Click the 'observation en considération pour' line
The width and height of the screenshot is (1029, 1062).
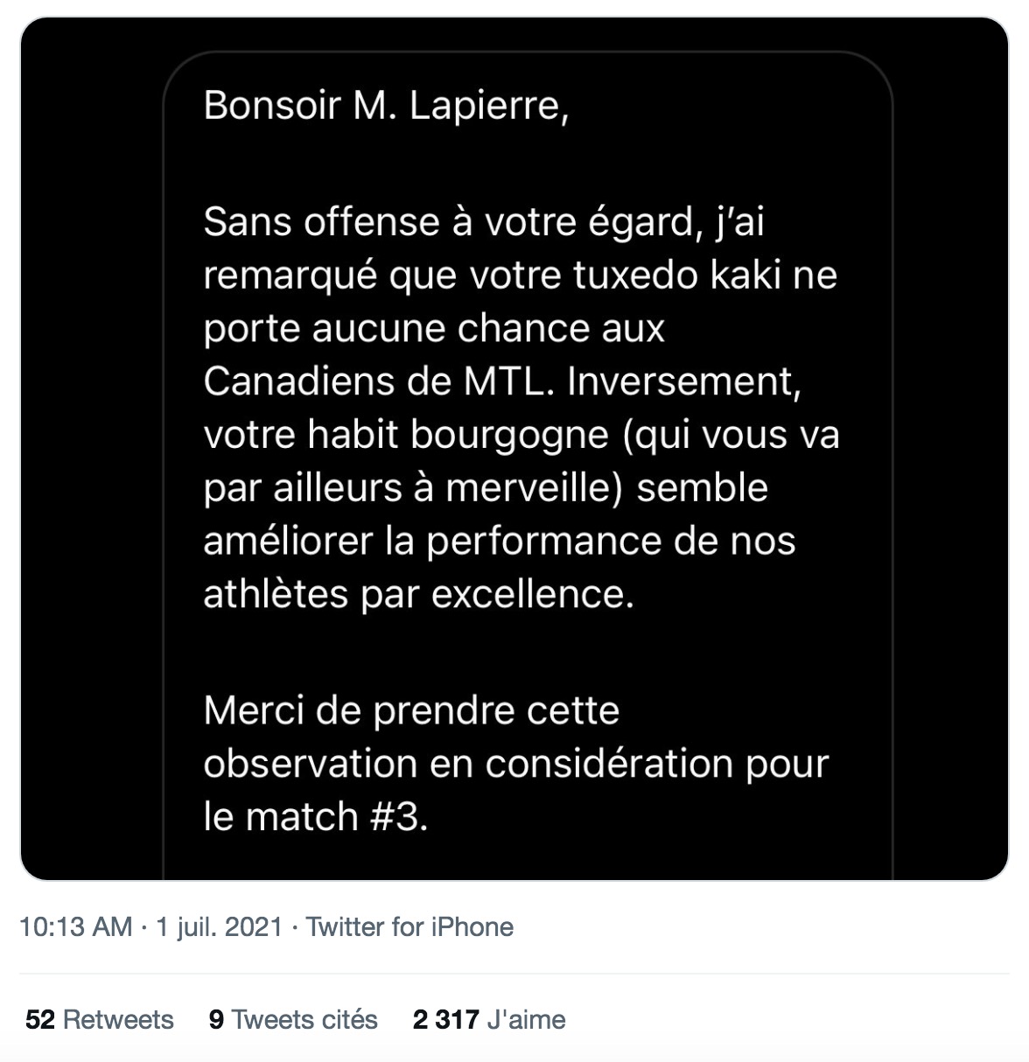pyautogui.click(x=515, y=764)
